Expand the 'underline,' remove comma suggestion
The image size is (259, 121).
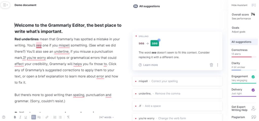coord(177,94)
